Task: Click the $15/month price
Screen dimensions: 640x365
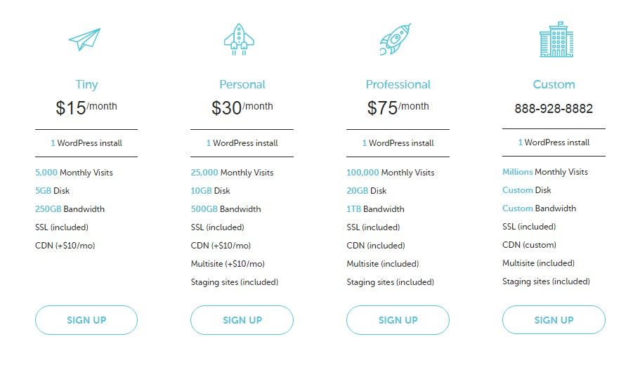Action: pyautogui.click(x=86, y=107)
